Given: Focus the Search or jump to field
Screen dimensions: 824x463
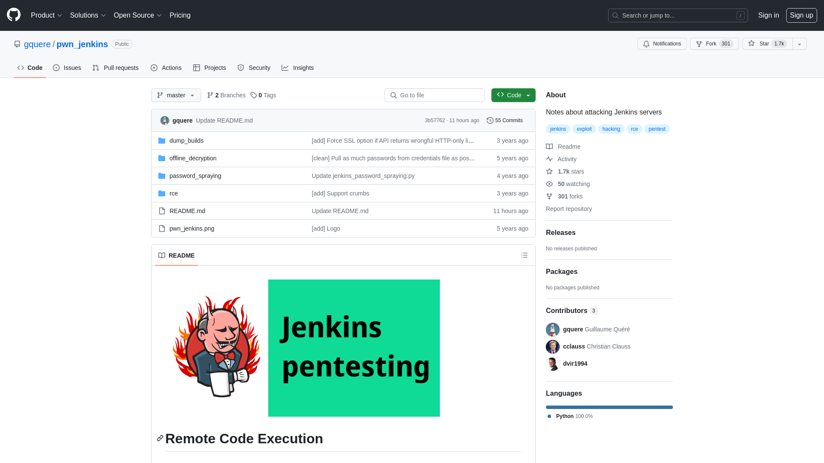Looking at the screenshot, I should click(x=678, y=15).
